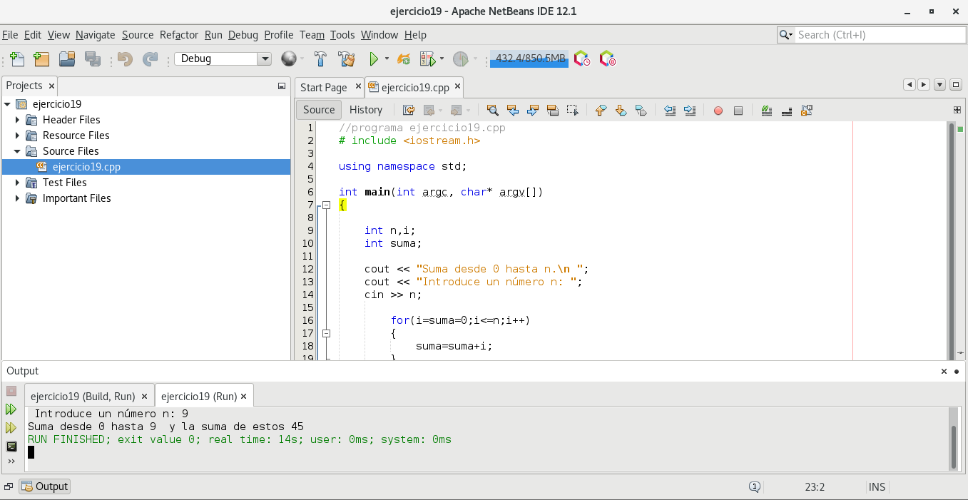Toggle the Output button in the status bar

[45, 486]
